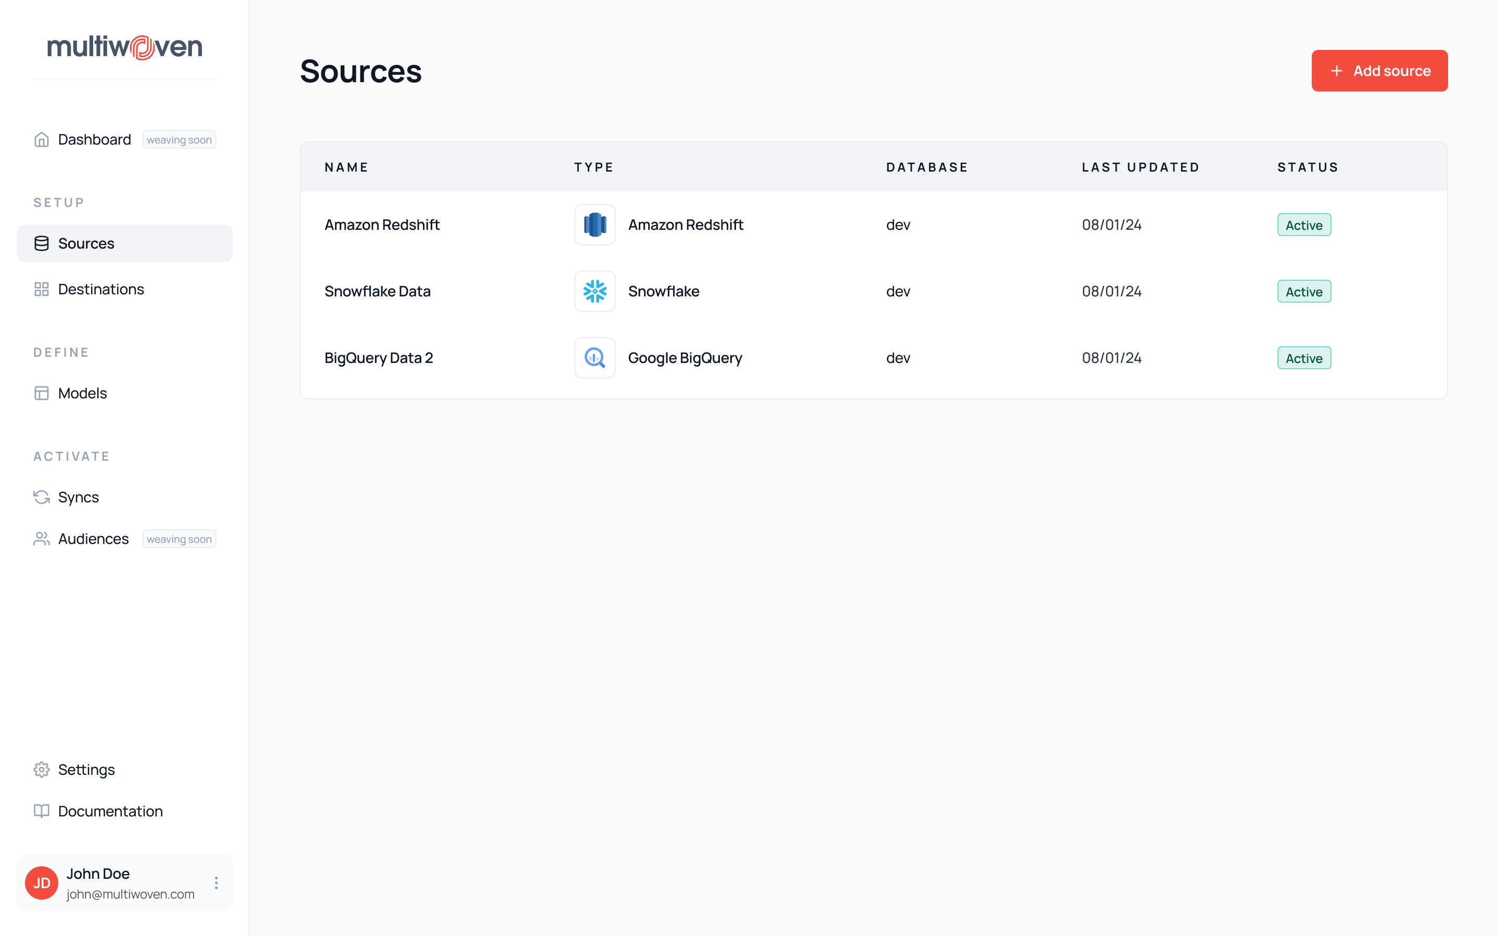
Task: Click the Active badge for Amazon Redshift
Action: 1303,225
